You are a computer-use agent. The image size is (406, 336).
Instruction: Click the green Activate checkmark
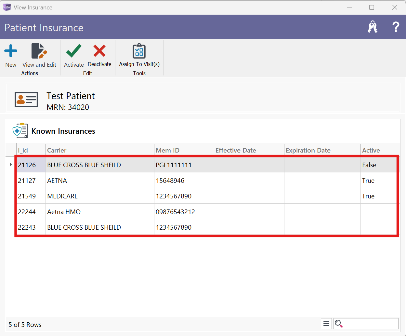[x=74, y=51]
